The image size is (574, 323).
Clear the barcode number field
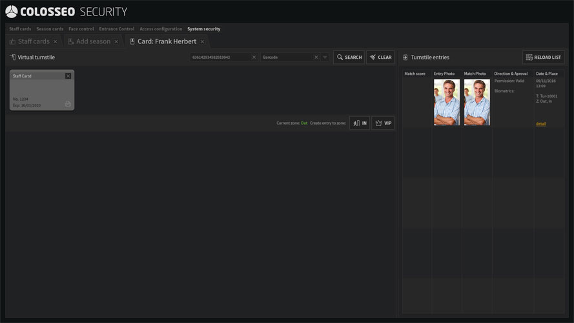pyautogui.click(x=254, y=57)
